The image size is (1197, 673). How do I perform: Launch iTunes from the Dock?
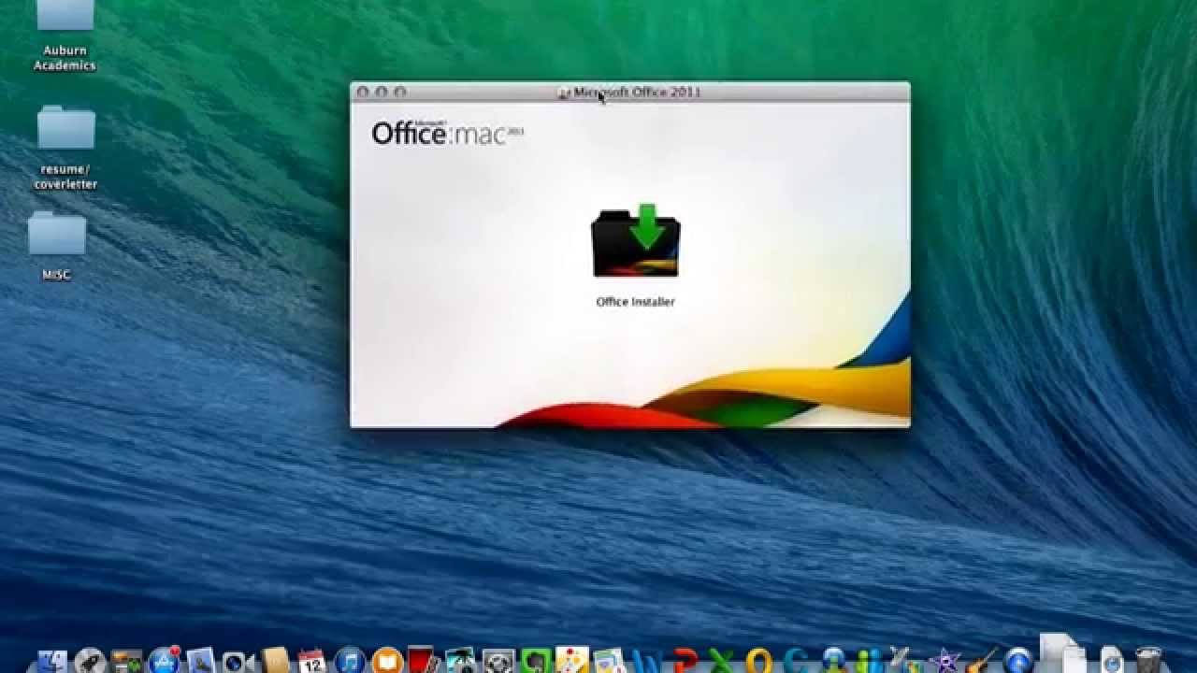(350, 660)
